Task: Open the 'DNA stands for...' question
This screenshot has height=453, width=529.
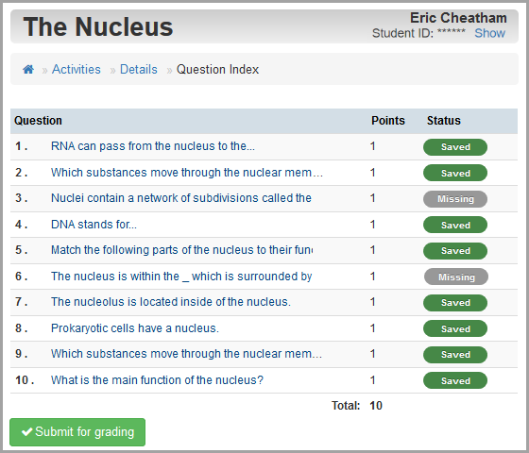Action: pyautogui.click(x=94, y=225)
